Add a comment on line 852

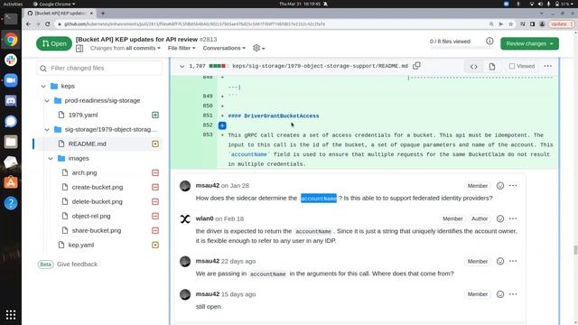point(222,125)
